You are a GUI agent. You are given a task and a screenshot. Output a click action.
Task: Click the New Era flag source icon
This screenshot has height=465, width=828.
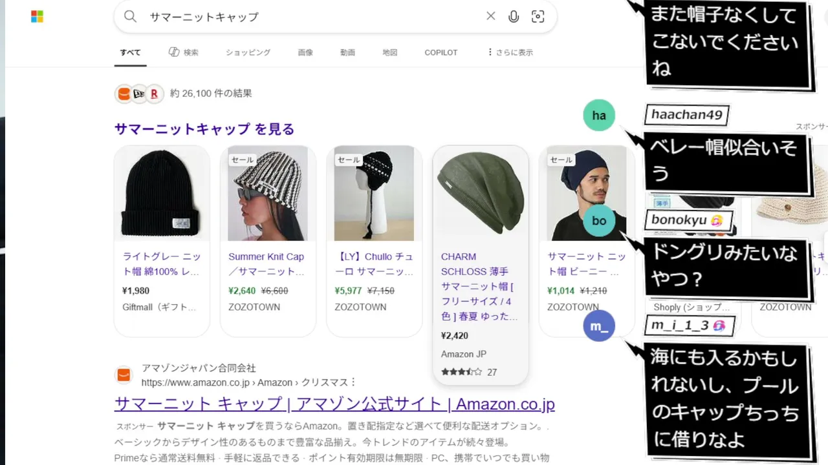click(138, 94)
